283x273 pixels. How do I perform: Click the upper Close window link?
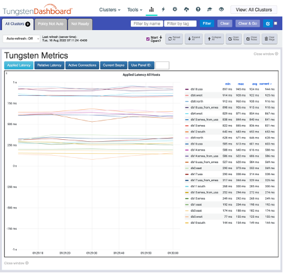tap(266, 54)
